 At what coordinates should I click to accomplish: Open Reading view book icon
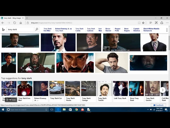tap(139, 23)
